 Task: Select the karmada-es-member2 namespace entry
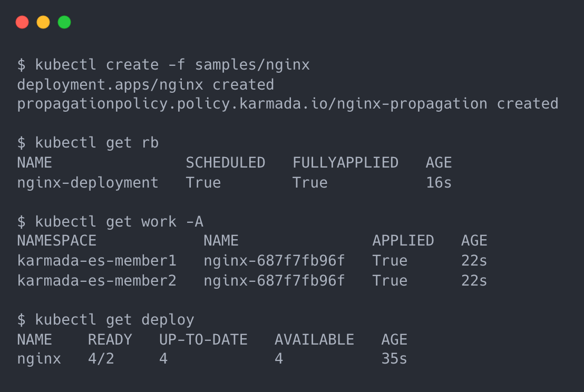coord(96,280)
